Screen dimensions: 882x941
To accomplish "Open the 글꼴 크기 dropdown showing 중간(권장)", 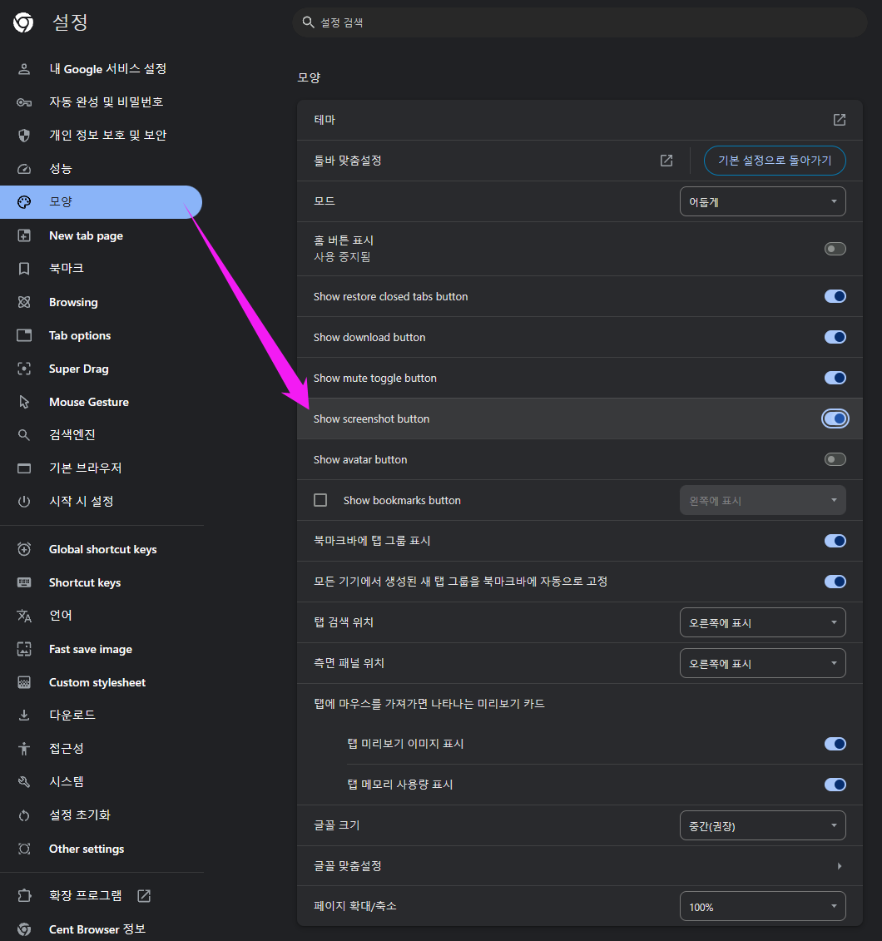I will tap(763, 825).
